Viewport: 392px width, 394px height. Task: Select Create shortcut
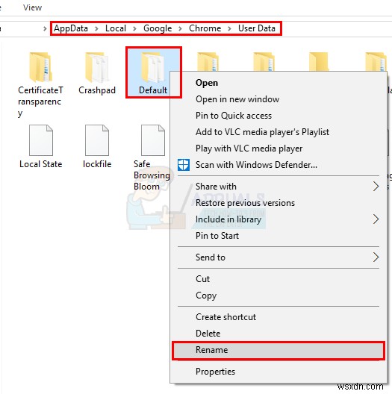(x=279, y=317)
